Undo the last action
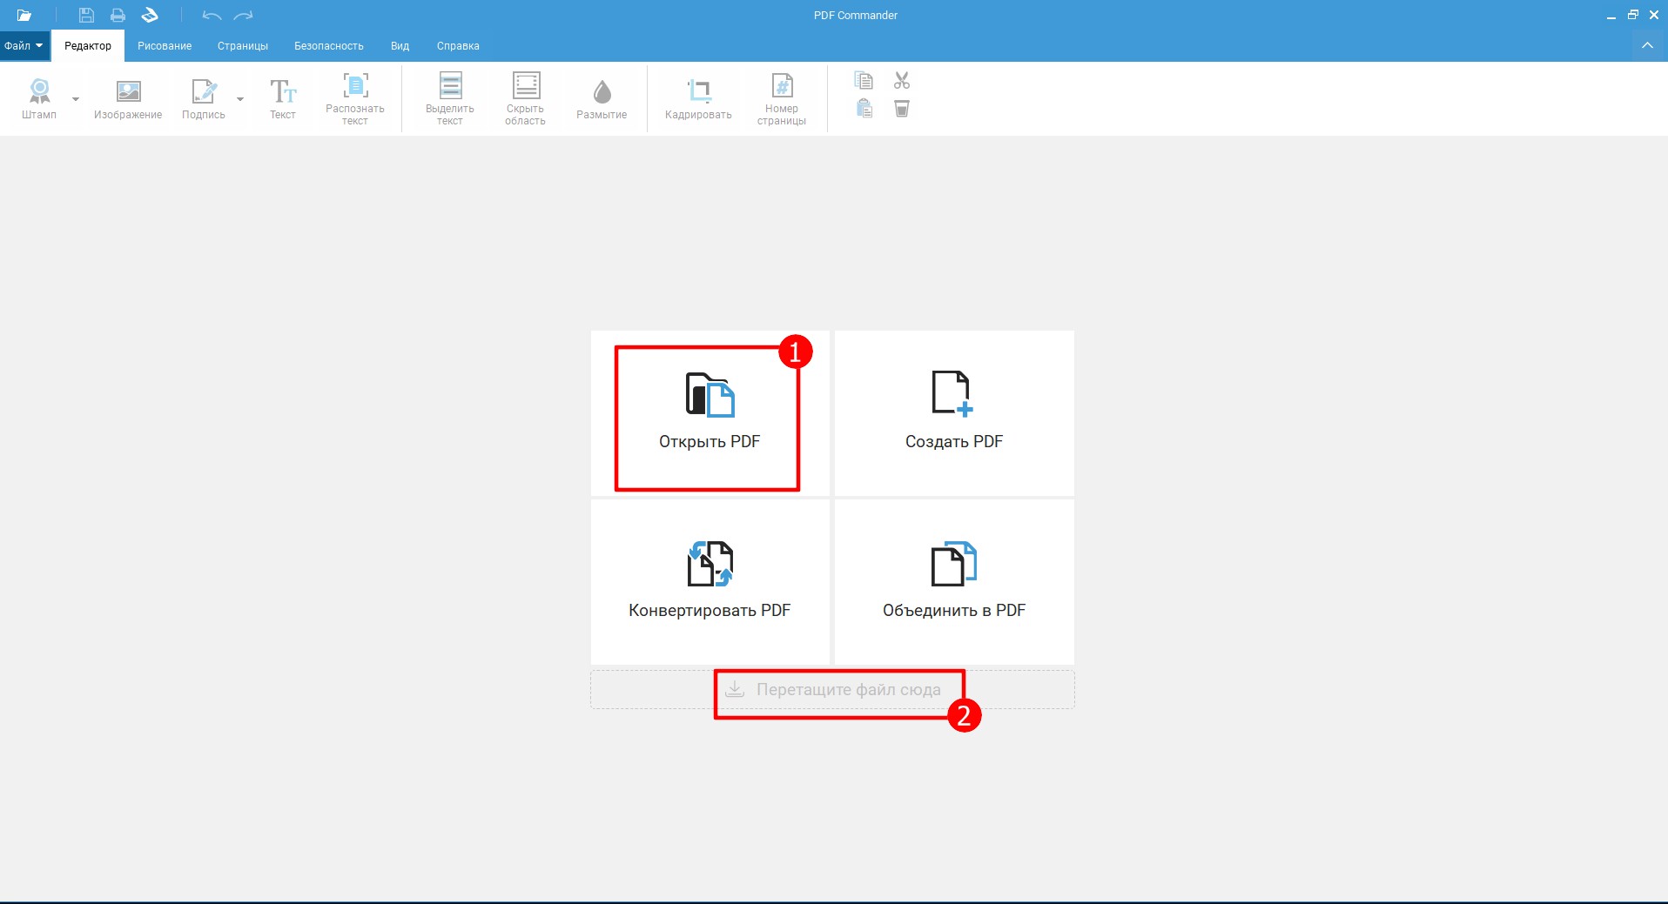 click(212, 15)
